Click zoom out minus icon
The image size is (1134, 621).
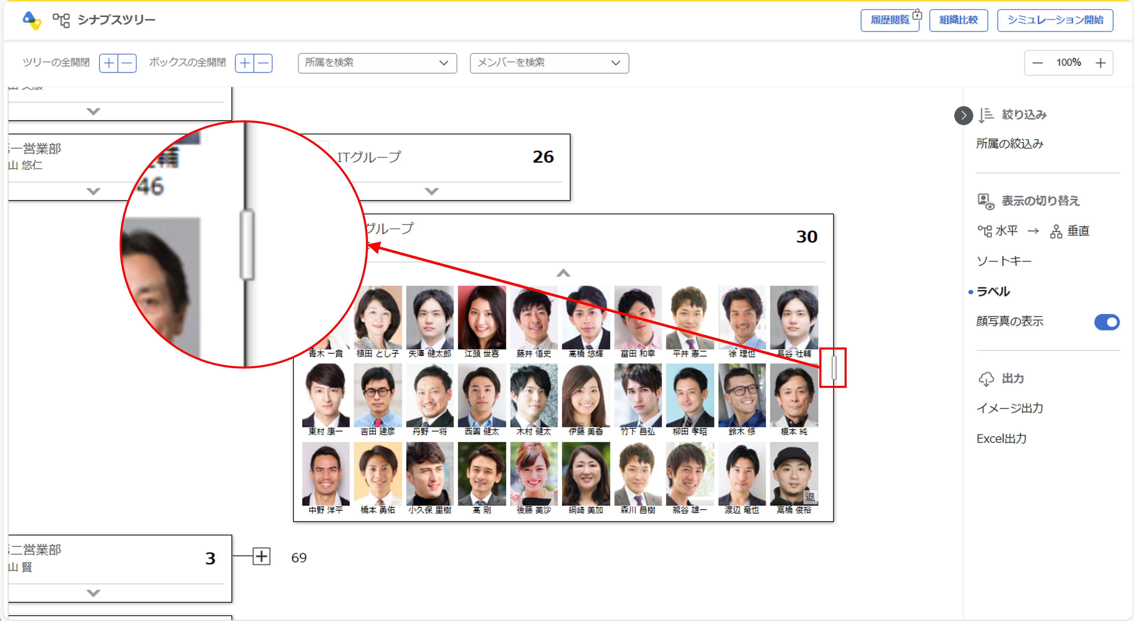click(1038, 63)
